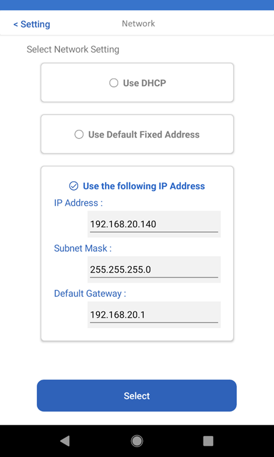This screenshot has width=274, height=457.
Task: Select the Use DHCP radio button
Action: click(114, 83)
